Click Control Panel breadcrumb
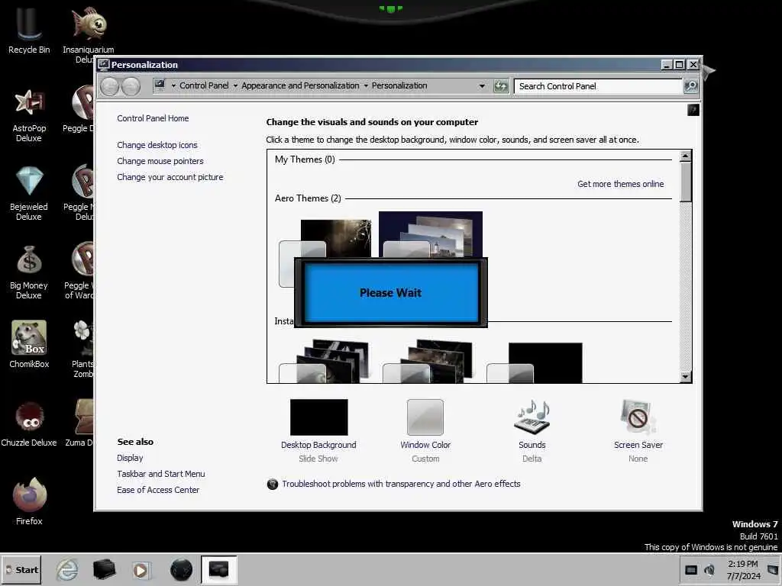This screenshot has width=782, height=586. pyautogui.click(x=204, y=85)
